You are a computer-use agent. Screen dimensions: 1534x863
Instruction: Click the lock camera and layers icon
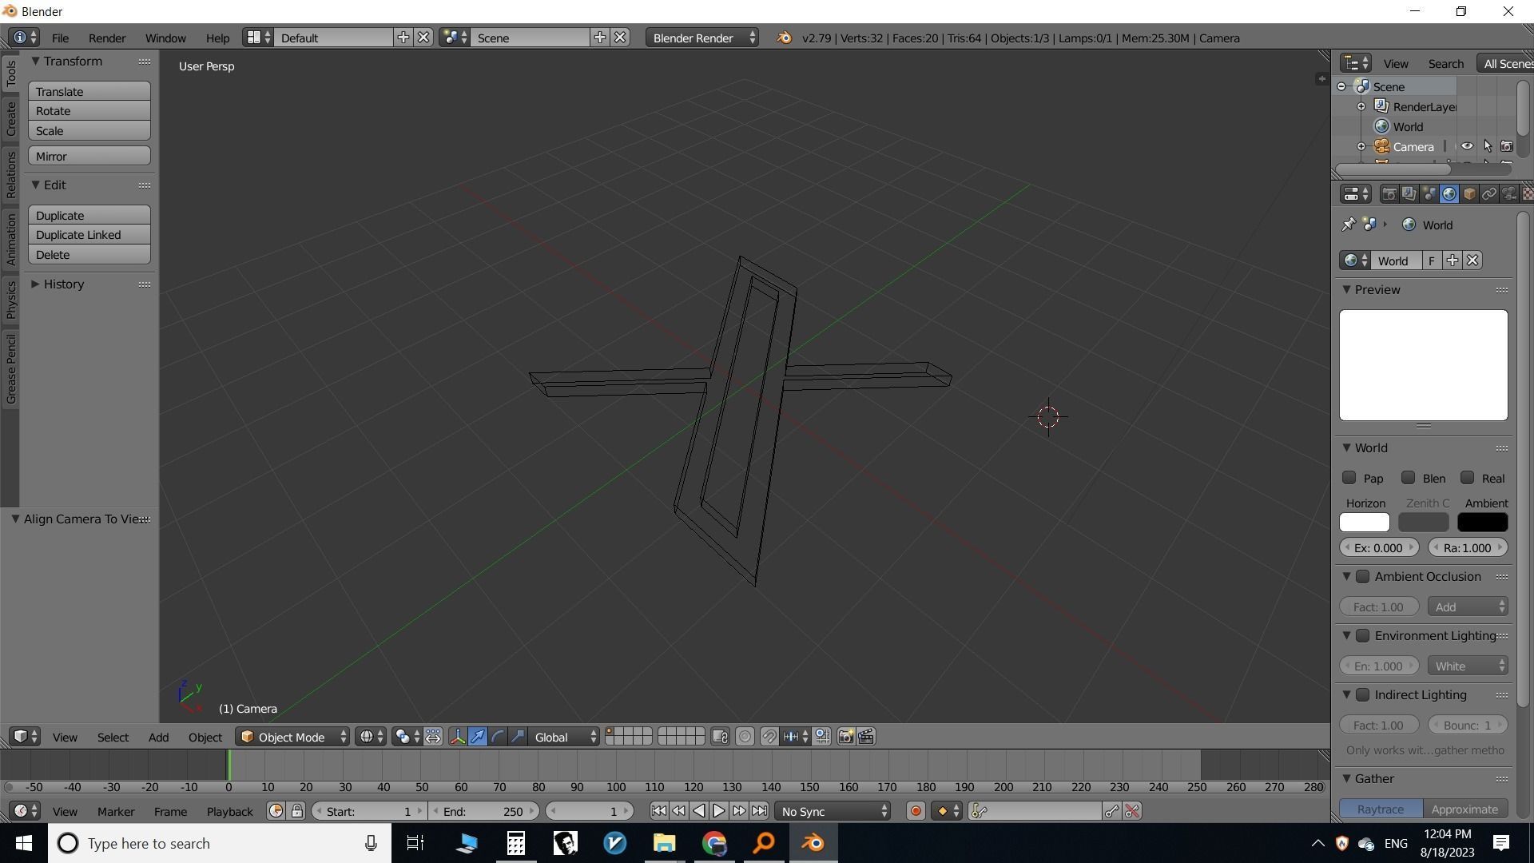pyautogui.click(x=720, y=737)
